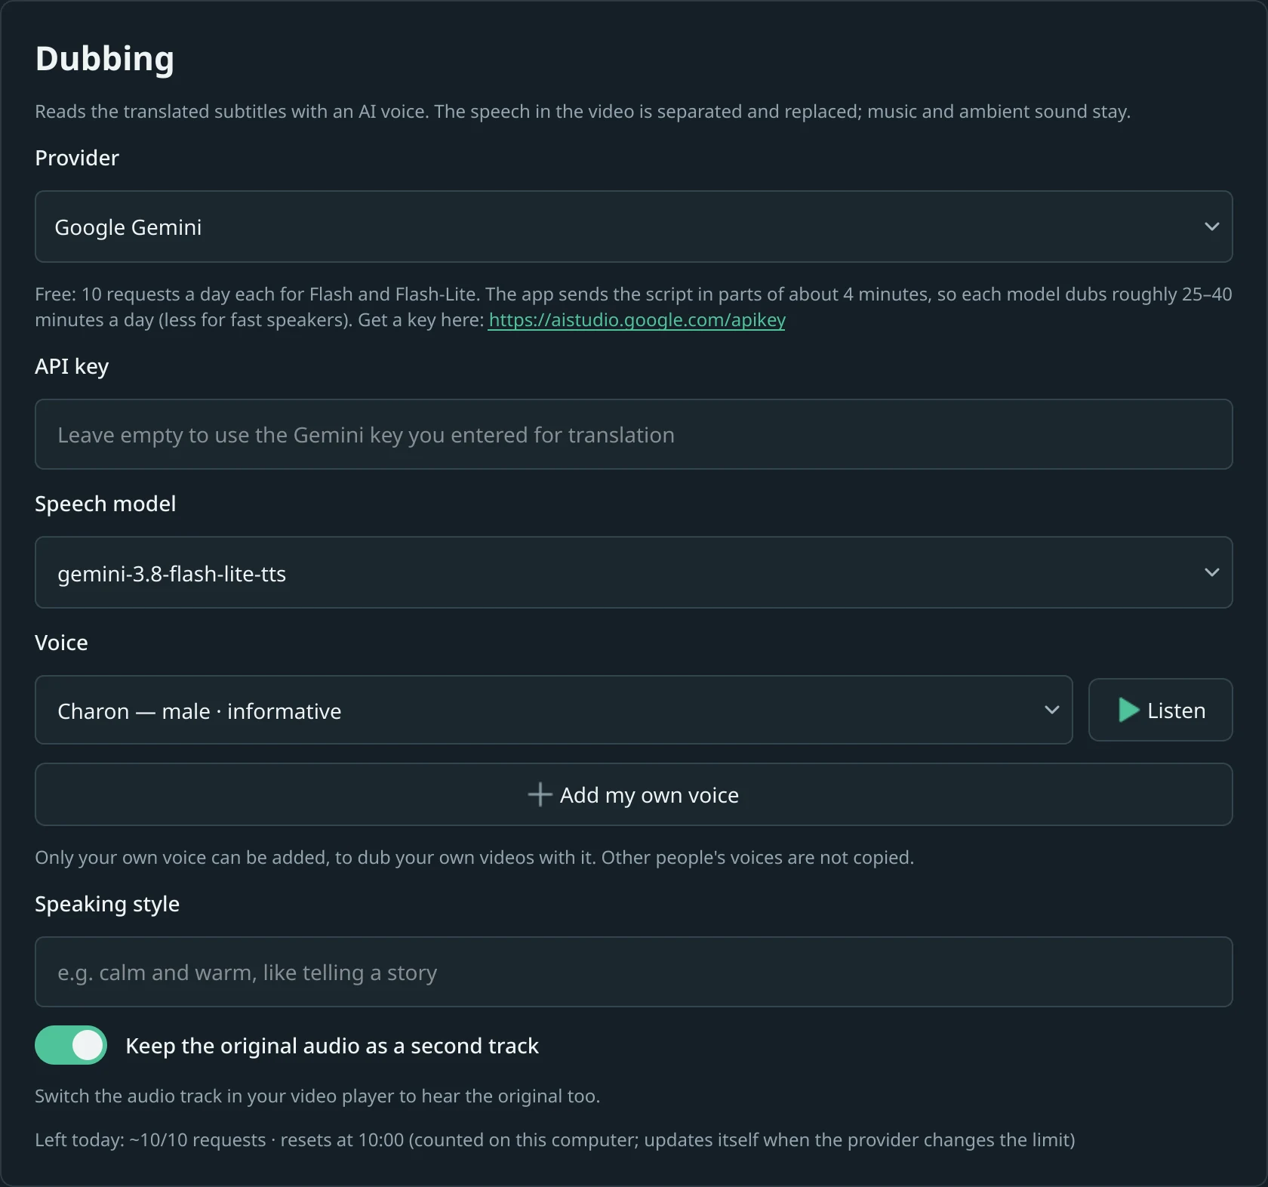This screenshot has width=1268, height=1187.
Task: Open the Google Gemini provider dropdown
Action: [633, 227]
